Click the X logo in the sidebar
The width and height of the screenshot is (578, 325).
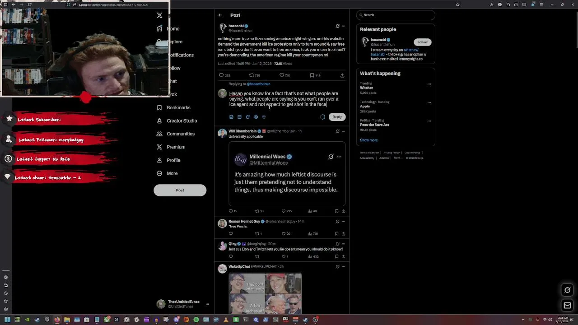[159, 15]
